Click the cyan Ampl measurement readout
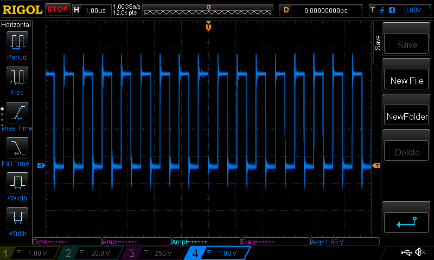434x260 pixels. (206, 242)
